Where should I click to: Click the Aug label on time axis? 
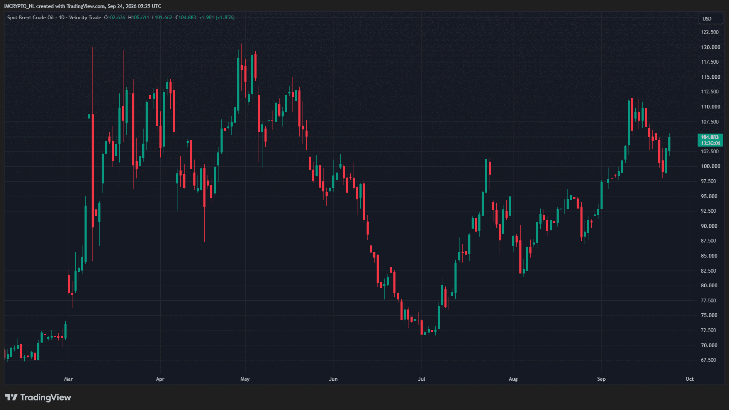click(x=513, y=379)
